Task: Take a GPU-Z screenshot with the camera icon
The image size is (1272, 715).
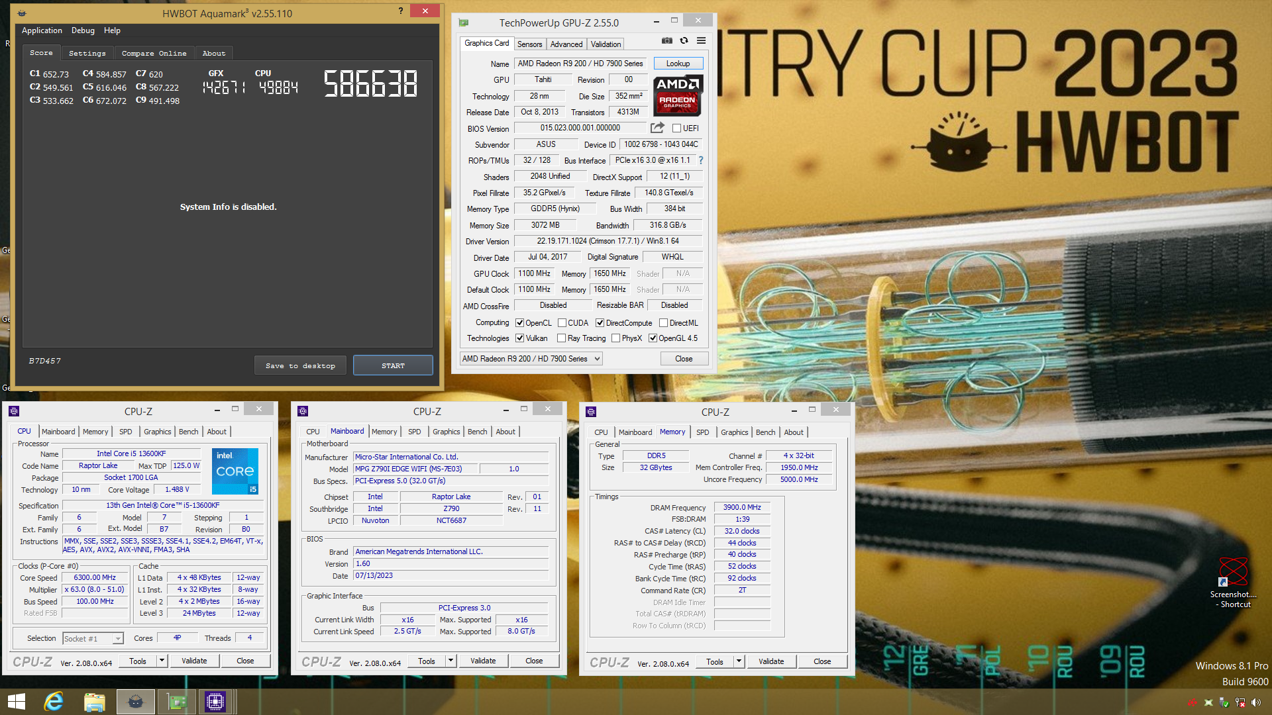Action: click(x=666, y=41)
